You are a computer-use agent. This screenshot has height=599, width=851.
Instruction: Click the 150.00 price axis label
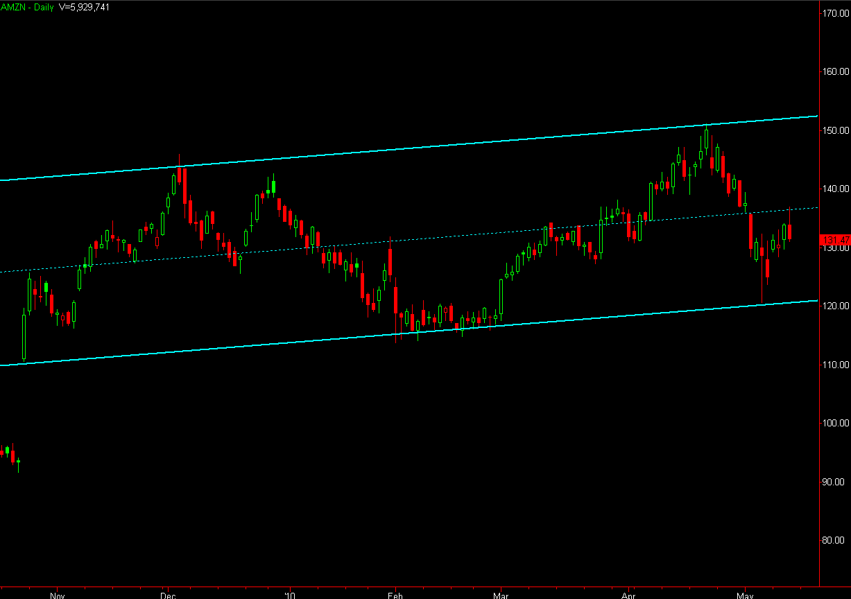pyautogui.click(x=835, y=130)
